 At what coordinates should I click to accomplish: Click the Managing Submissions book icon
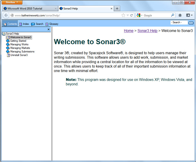[x=8, y=52]
